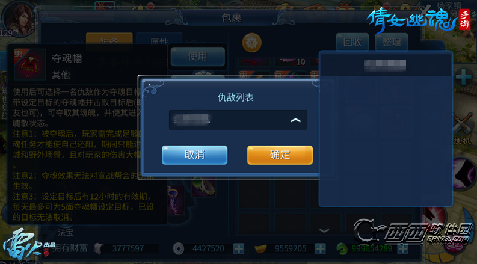The height and width of the screenshot is (264, 477).
Task: Select the 夺魂幡 item icon
Action: coord(30,64)
